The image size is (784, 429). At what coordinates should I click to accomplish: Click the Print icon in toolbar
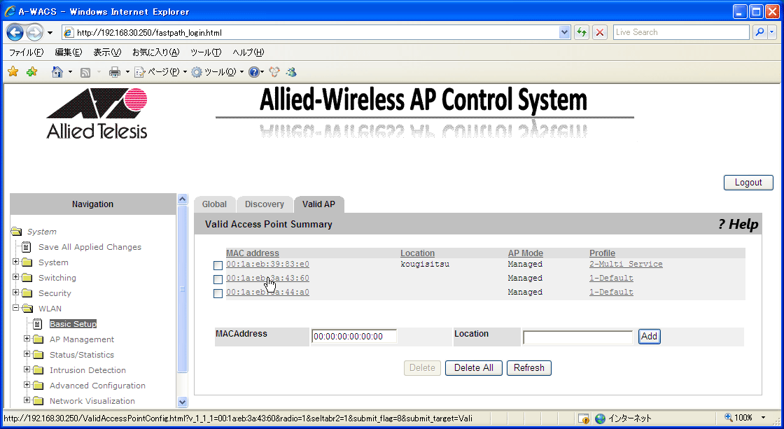coord(115,72)
